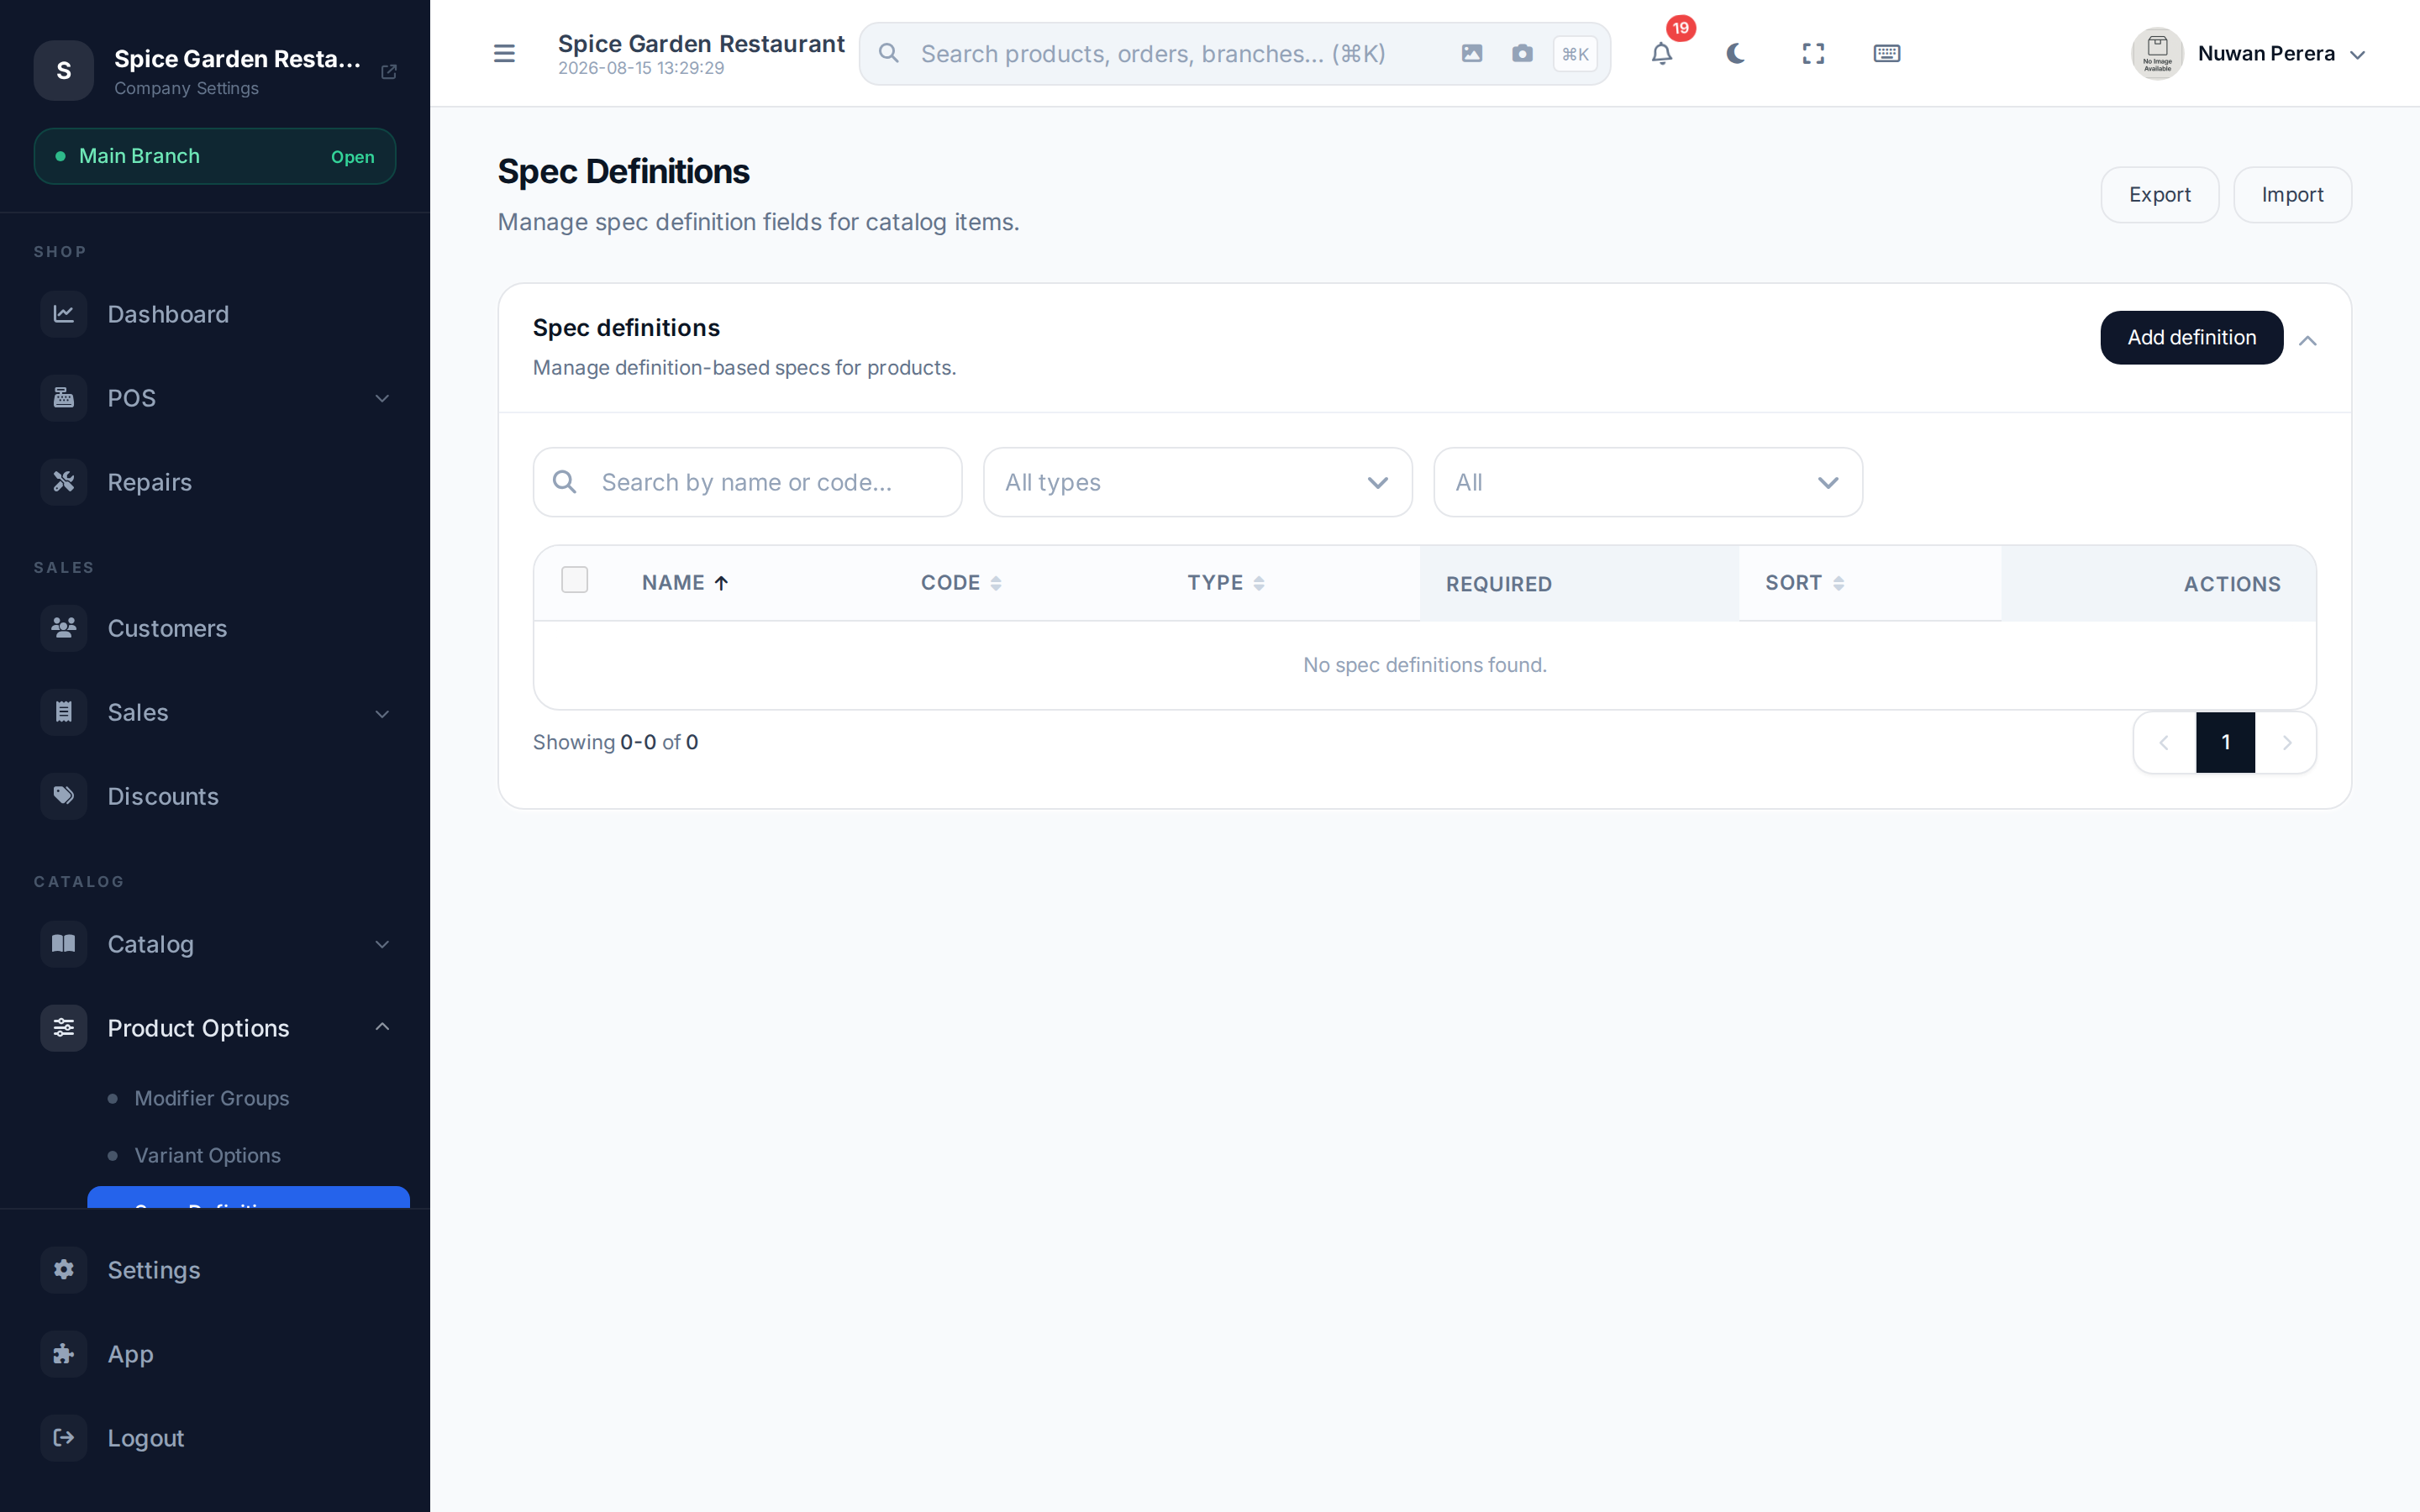Click the Add definition button

click(2191, 338)
